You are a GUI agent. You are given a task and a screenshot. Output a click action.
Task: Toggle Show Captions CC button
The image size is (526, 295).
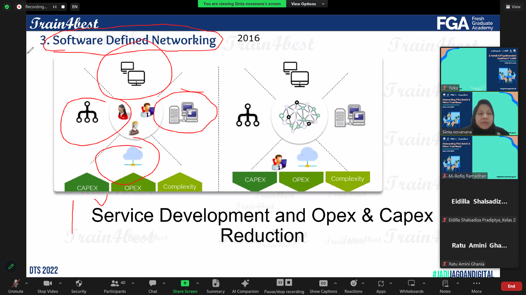coord(323,284)
